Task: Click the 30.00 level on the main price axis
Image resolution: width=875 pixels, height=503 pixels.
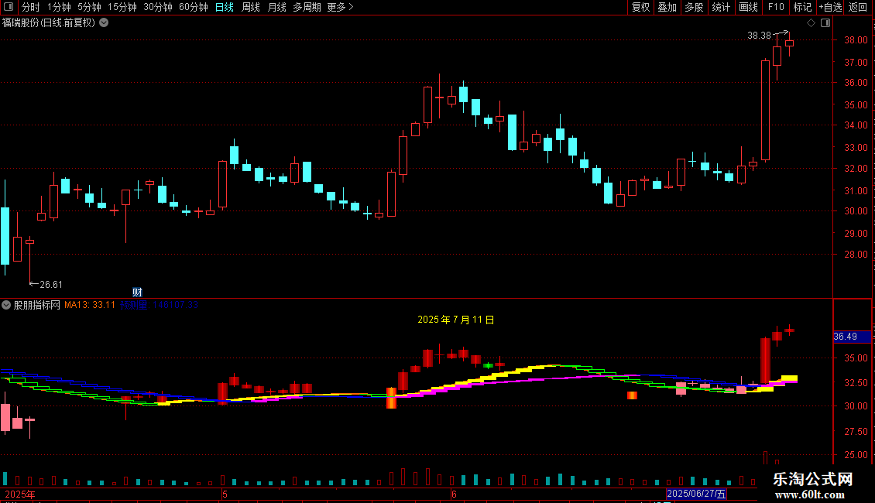Action: click(x=856, y=210)
